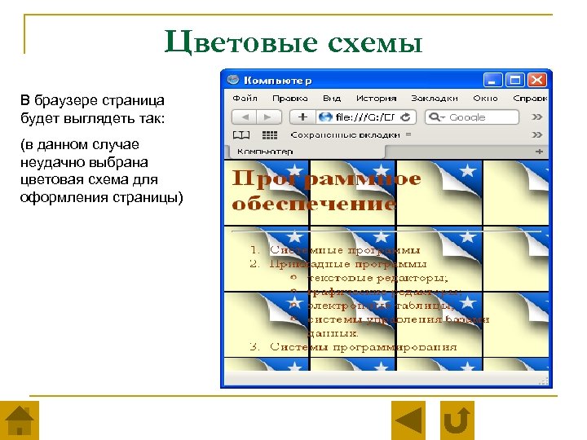Go to the home slide icon

click(20, 420)
